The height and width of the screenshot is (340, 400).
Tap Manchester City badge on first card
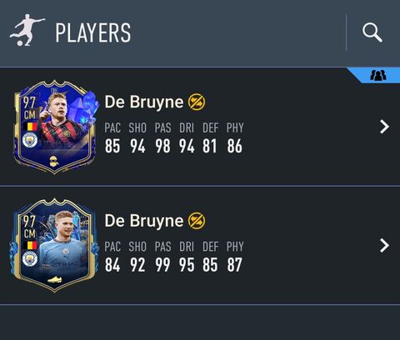click(30, 140)
